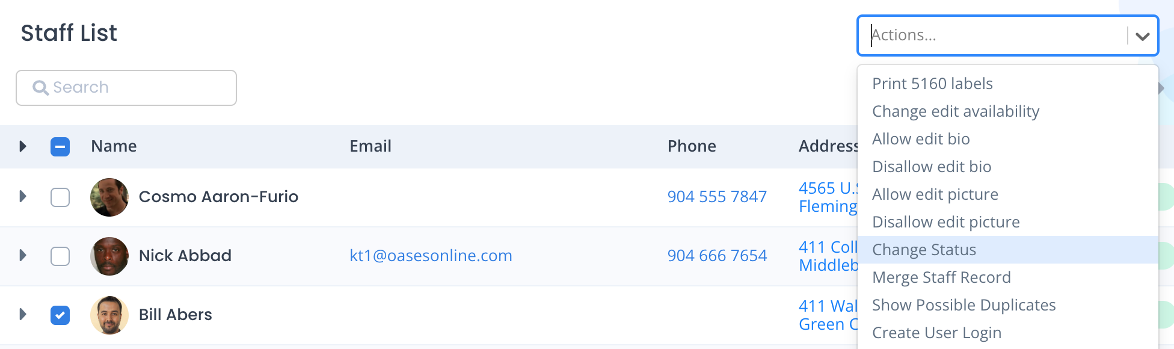Expand the Bill Abers row
The height and width of the screenshot is (349, 1174).
coord(23,314)
